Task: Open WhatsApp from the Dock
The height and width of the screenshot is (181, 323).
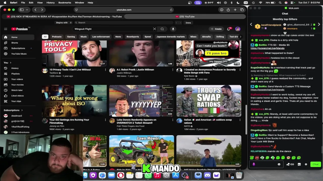Action: [x=148, y=175]
